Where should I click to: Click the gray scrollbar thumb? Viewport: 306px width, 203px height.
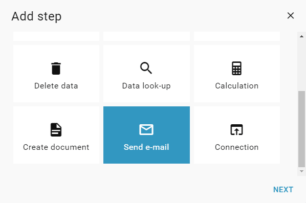tap(301, 129)
